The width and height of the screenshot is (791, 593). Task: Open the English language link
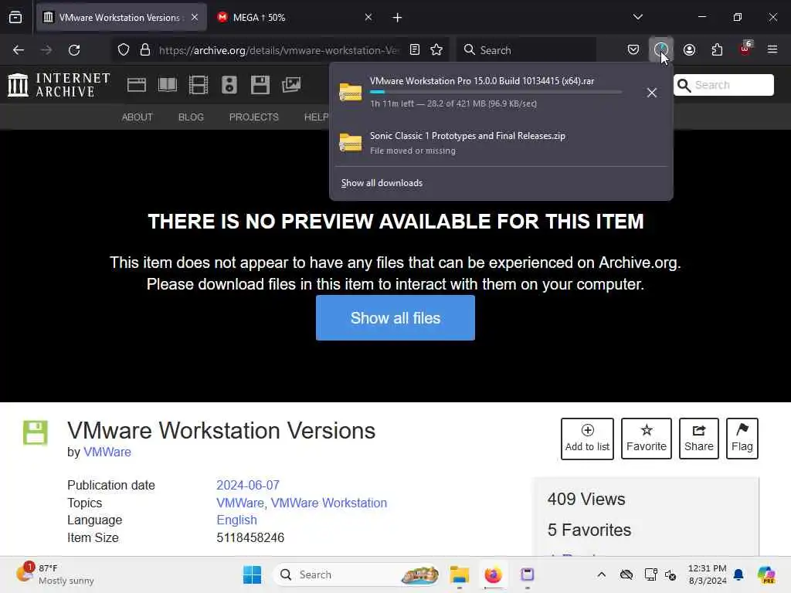coord(236,520)
